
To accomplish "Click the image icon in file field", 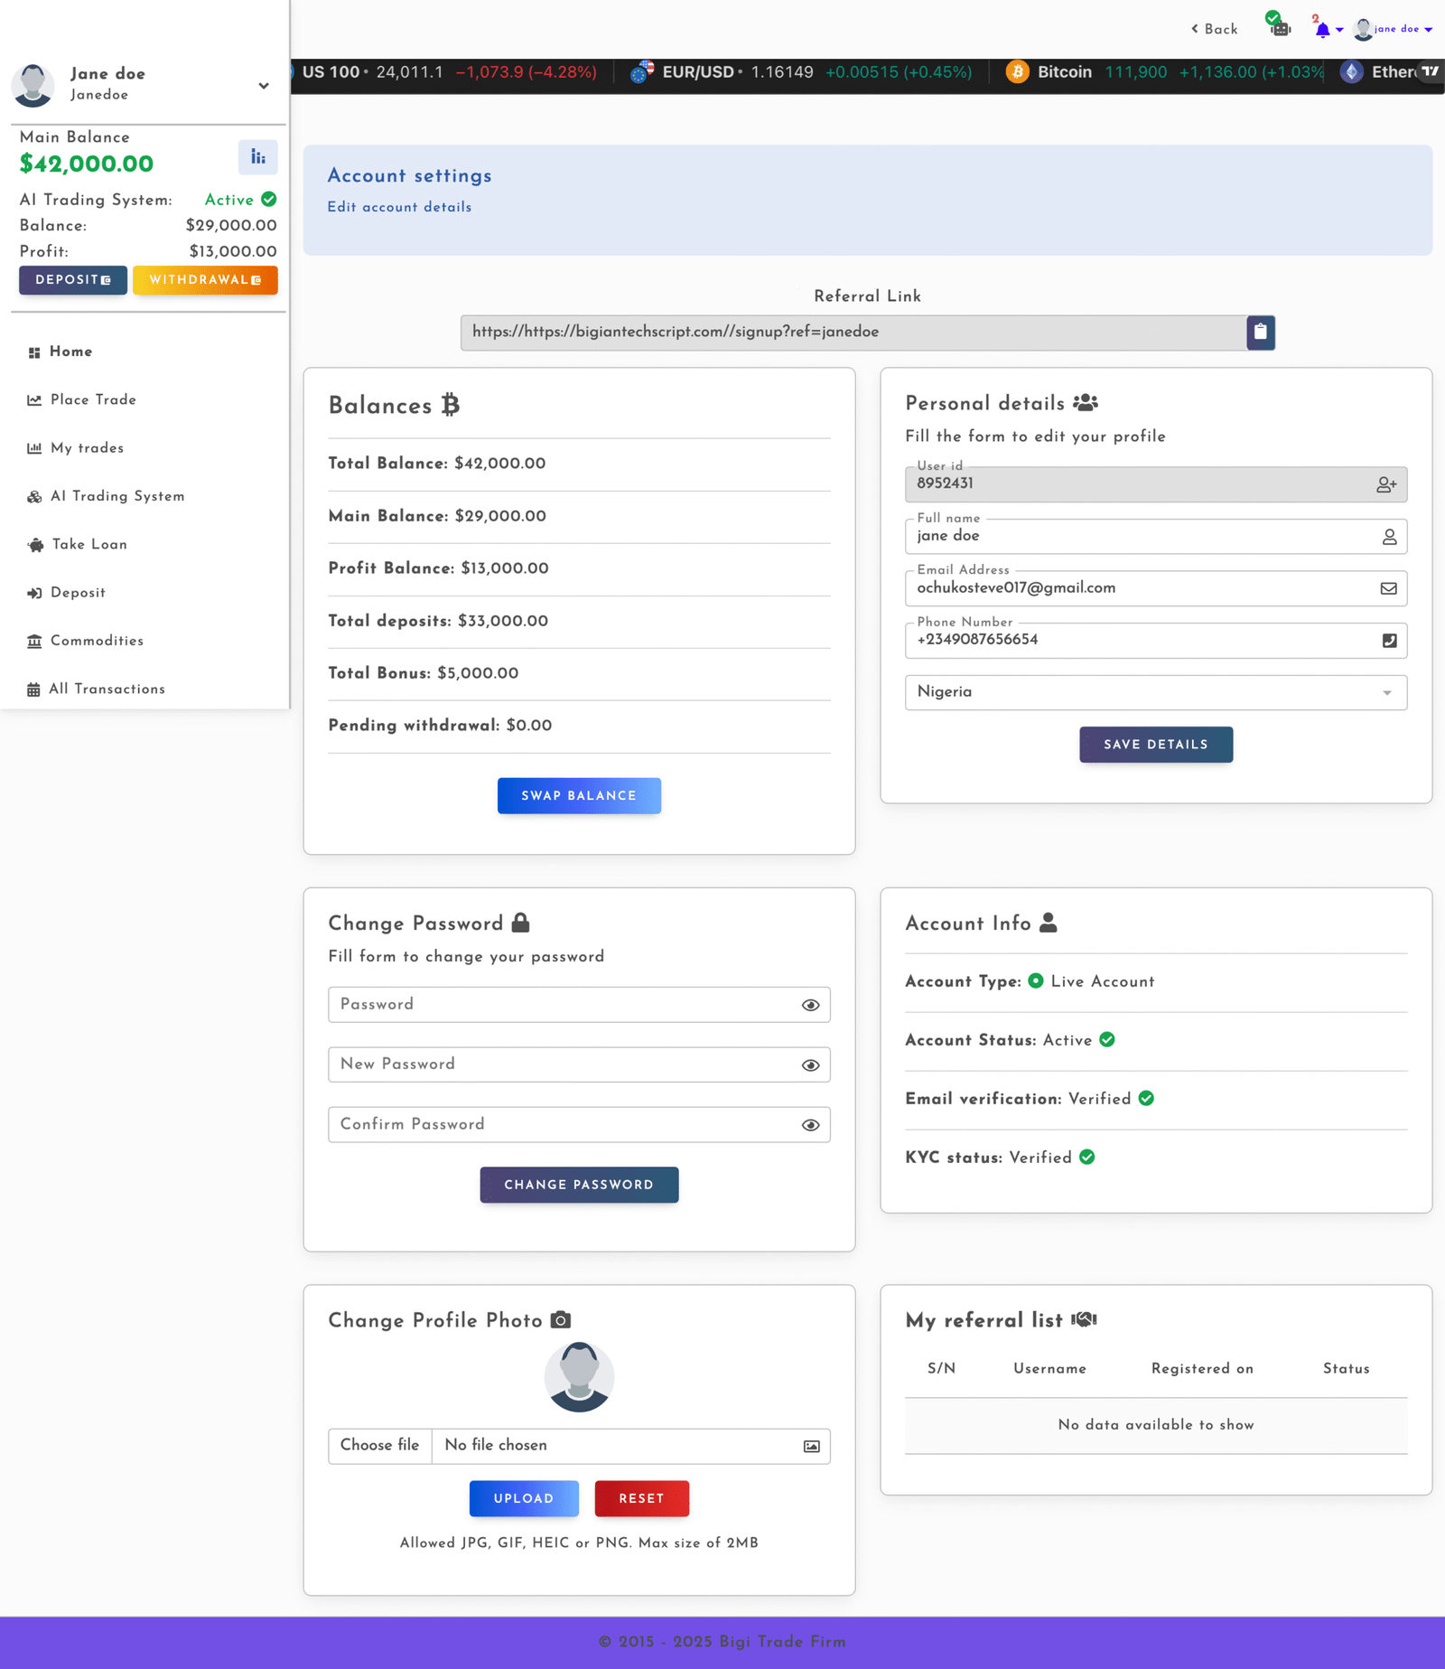I will [x=811, y=1447].
